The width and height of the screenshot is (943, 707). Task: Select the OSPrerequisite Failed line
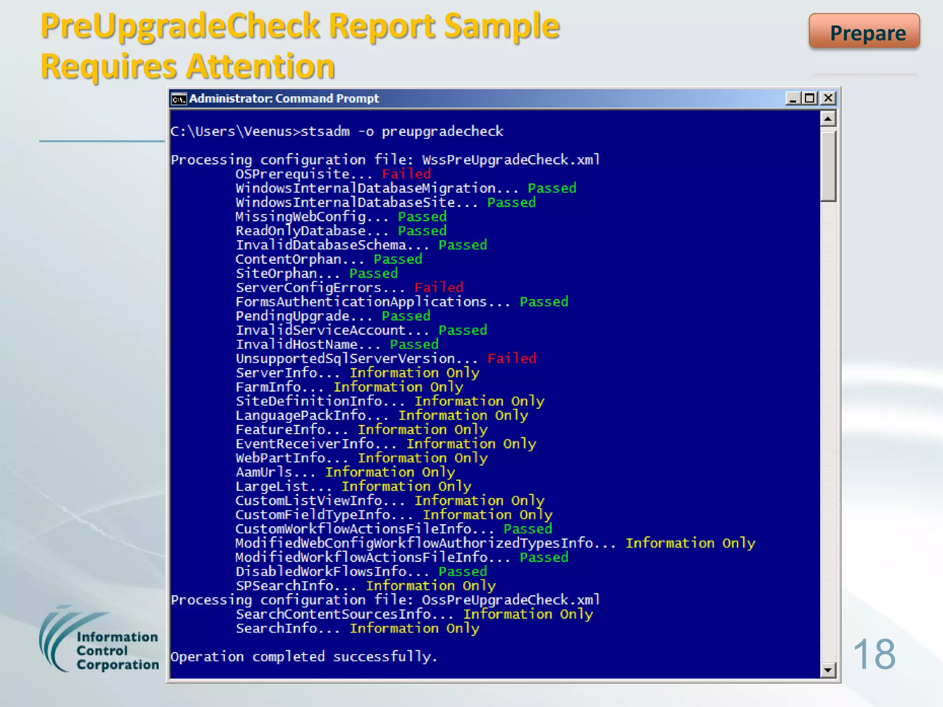click(x=333, y=174)
